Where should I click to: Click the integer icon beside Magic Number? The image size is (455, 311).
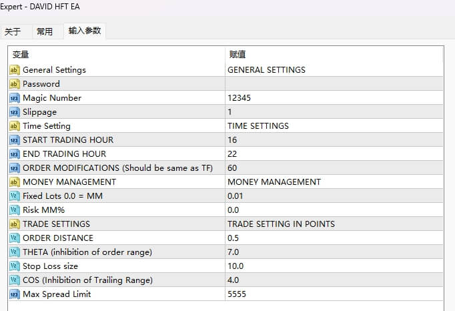15,98
